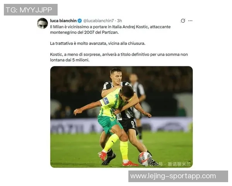Image resolution: width=232 pixels, height=186 pixels.
Task: Click the luca bianchin display name
Action: pyautogui.click(x=63, y=21)
